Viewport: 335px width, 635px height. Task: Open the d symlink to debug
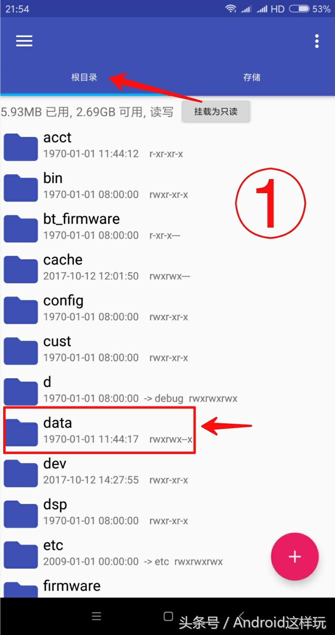click(167, 390)
